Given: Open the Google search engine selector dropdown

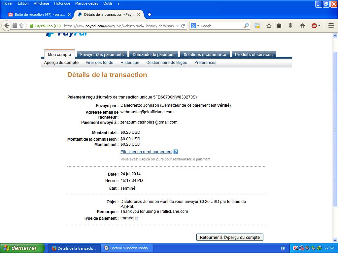Looking at the screenshot, I should coord(195,26).
